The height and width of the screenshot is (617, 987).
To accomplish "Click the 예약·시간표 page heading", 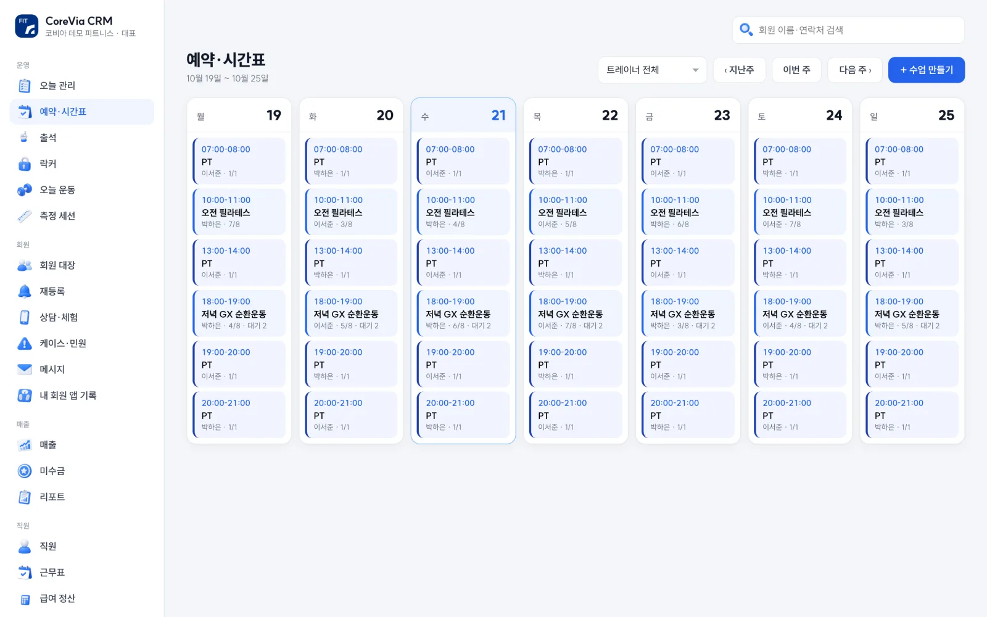I will click(x=226, y=59).
